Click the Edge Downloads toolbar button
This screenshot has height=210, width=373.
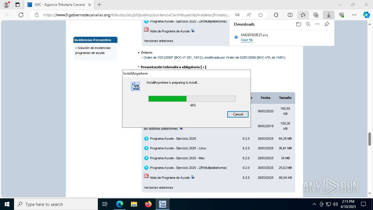tap(328, 15)
